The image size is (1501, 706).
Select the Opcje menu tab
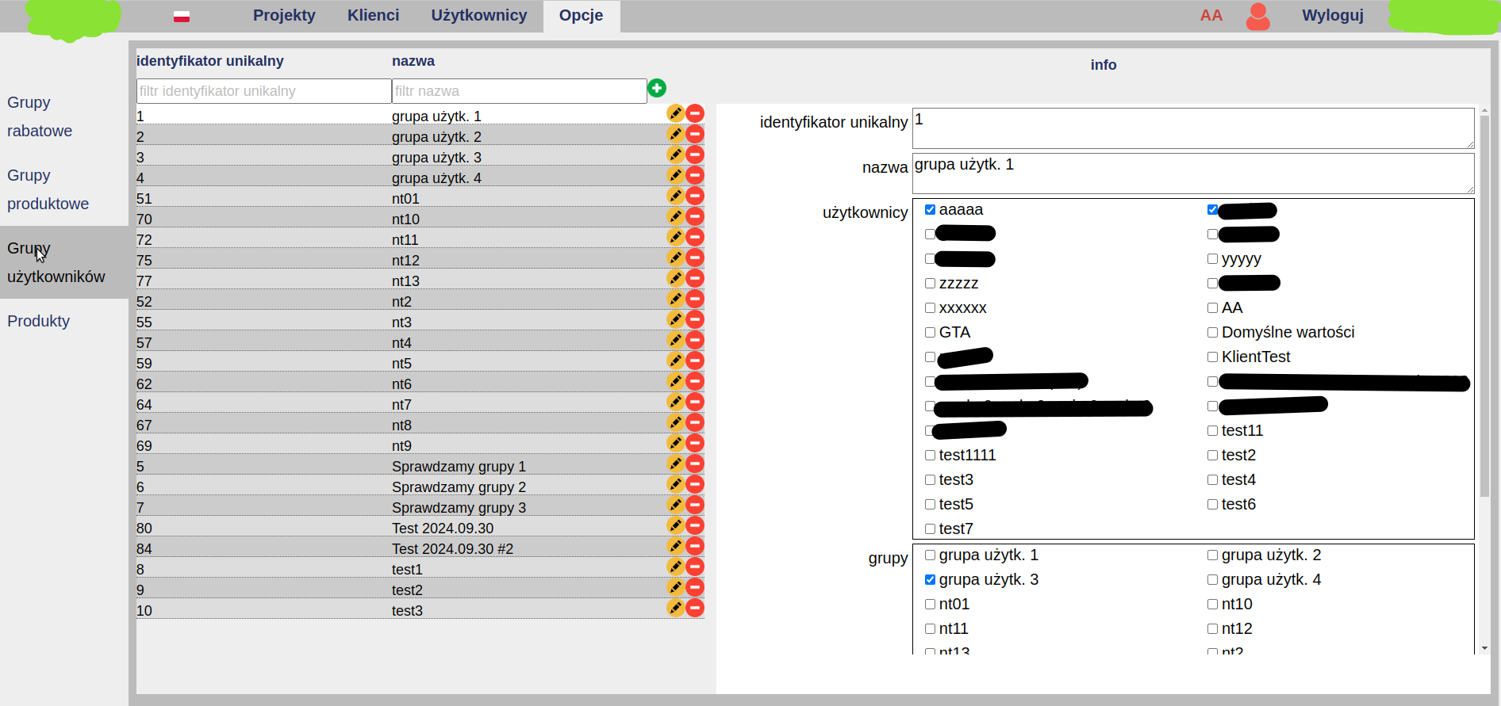click(x=581, y=16)
